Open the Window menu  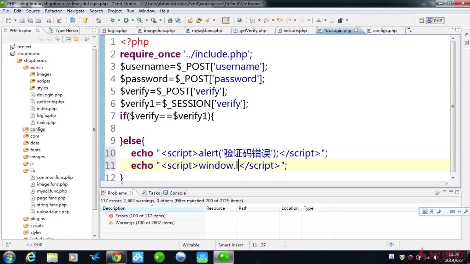147,11
